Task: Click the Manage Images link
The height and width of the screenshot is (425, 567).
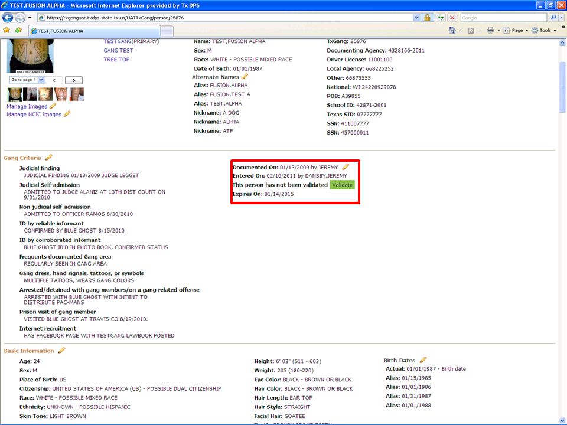Action: (27, 107)
